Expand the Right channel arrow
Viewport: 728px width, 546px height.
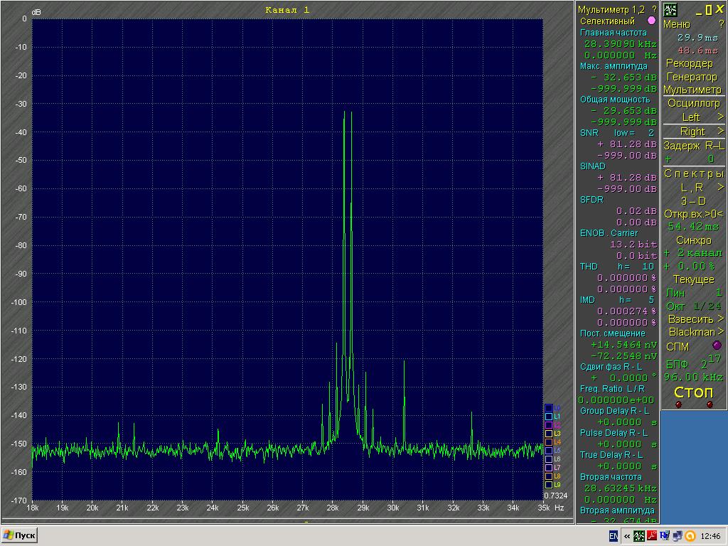tap(719, 132)
